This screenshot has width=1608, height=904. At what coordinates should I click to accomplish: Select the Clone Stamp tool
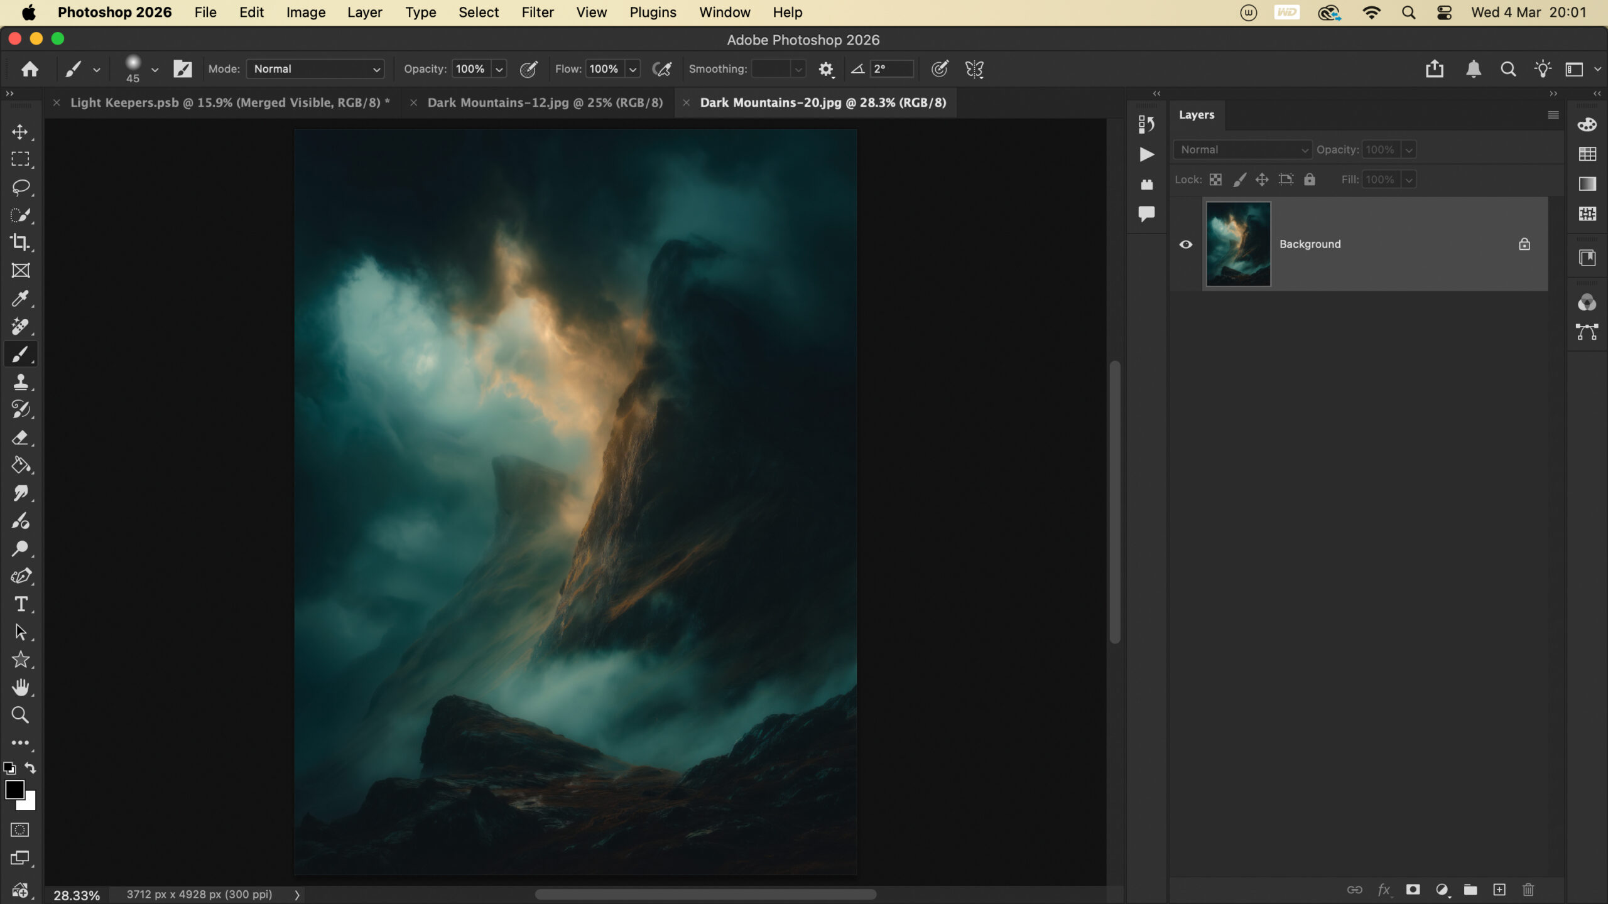tap(20, 382)
